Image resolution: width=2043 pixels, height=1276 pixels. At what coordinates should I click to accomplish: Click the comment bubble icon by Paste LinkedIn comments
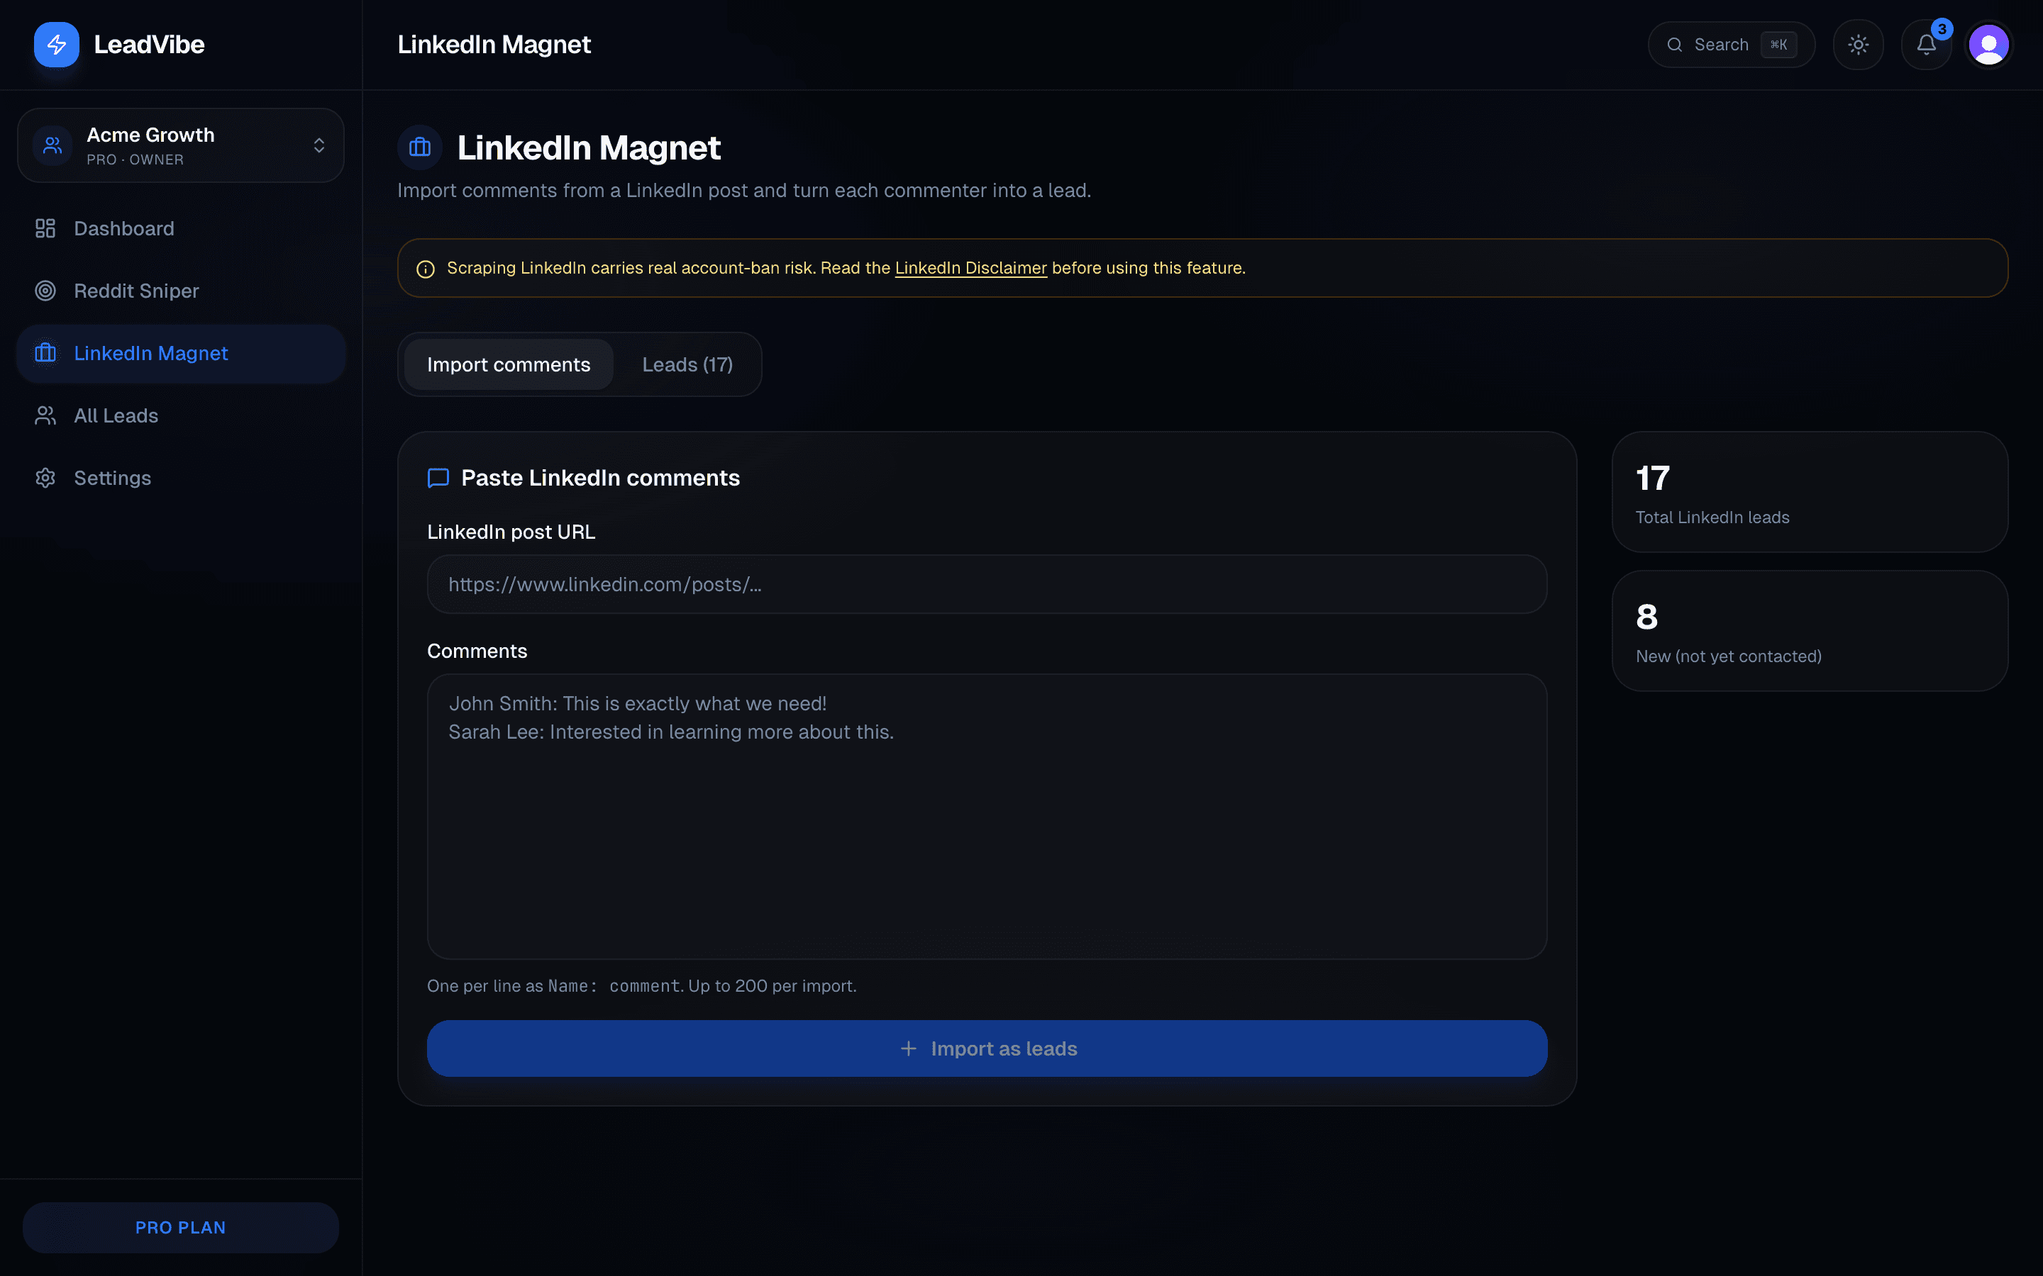coord(438,478)
